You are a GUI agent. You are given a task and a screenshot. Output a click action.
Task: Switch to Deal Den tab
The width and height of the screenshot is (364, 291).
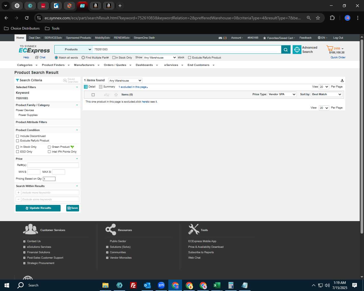point(34,38)
